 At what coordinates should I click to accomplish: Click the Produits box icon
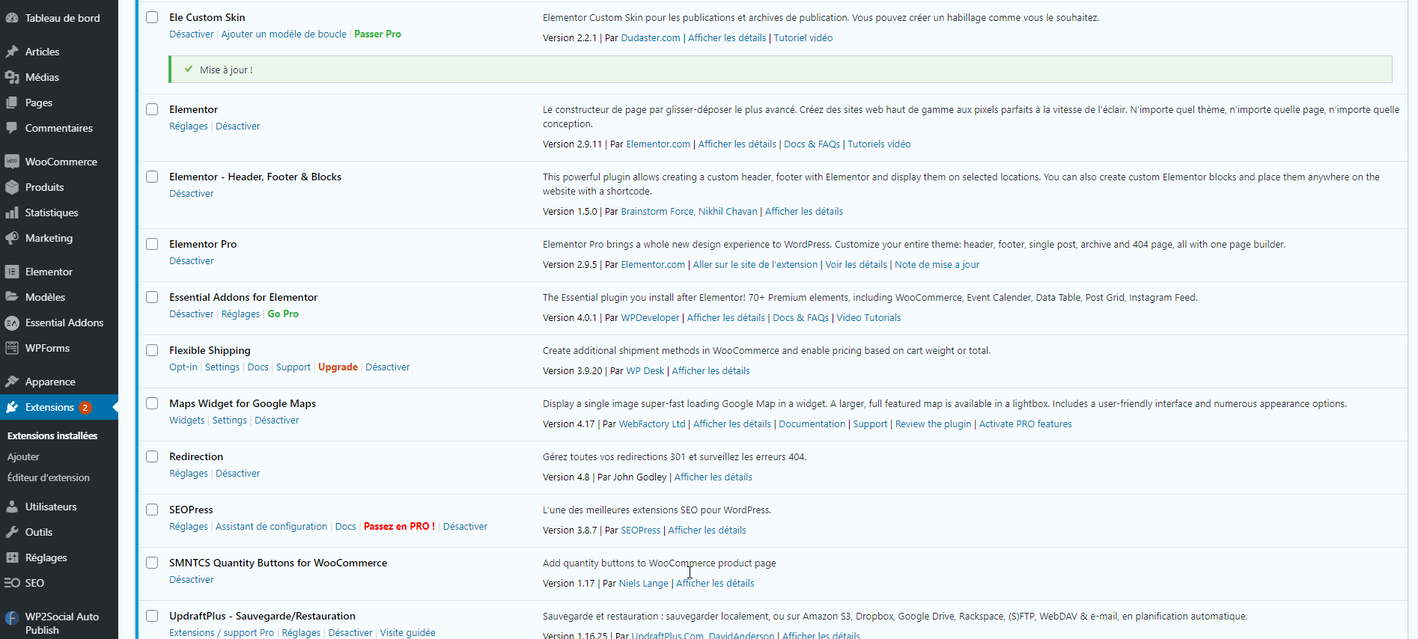(12, 187)
